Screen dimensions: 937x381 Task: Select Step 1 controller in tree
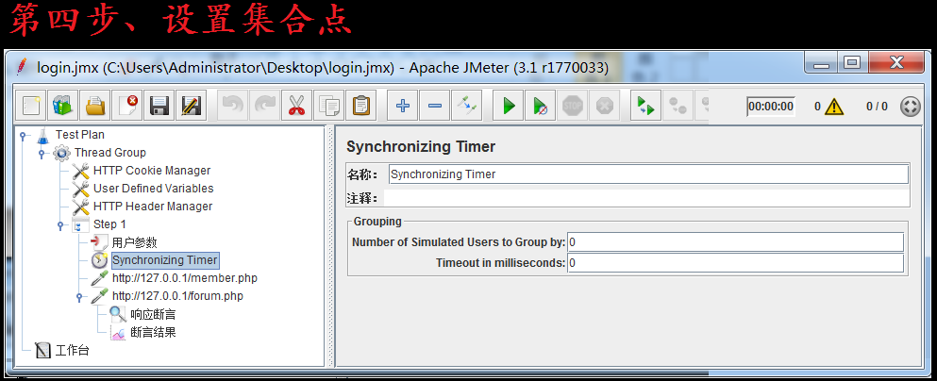[109, 224]
